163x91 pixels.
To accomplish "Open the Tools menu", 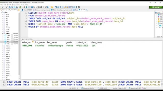I will 18,5.
